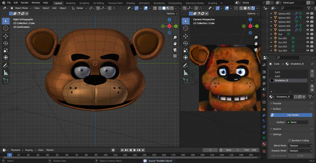Click the pan hand icon in Right Orthographic viewport
This screenshot has height=163, width=316.
tap(175, 43)
